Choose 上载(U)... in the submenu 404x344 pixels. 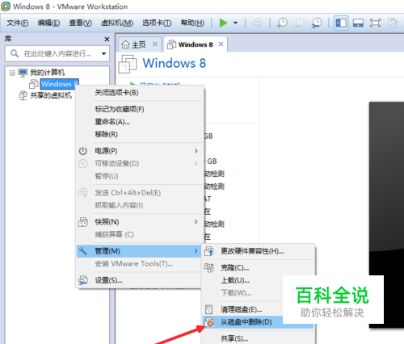(x=235, y=280)
